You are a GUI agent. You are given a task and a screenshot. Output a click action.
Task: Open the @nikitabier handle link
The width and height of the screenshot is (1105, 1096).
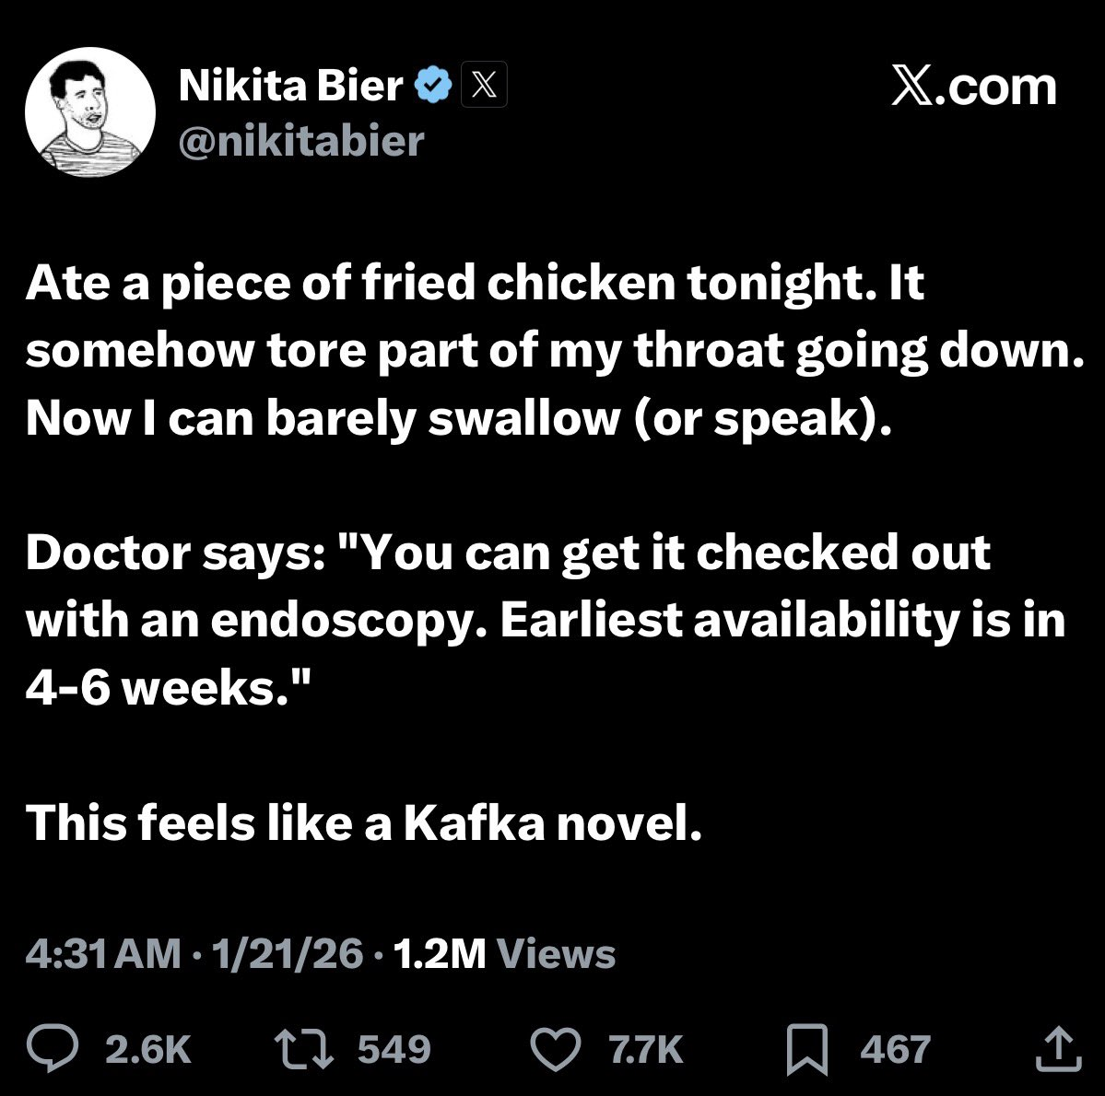tap(300, 141)
